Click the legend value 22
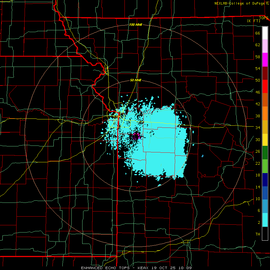The width and height of the screenshot is (270, 270). (x=258, y=163)
